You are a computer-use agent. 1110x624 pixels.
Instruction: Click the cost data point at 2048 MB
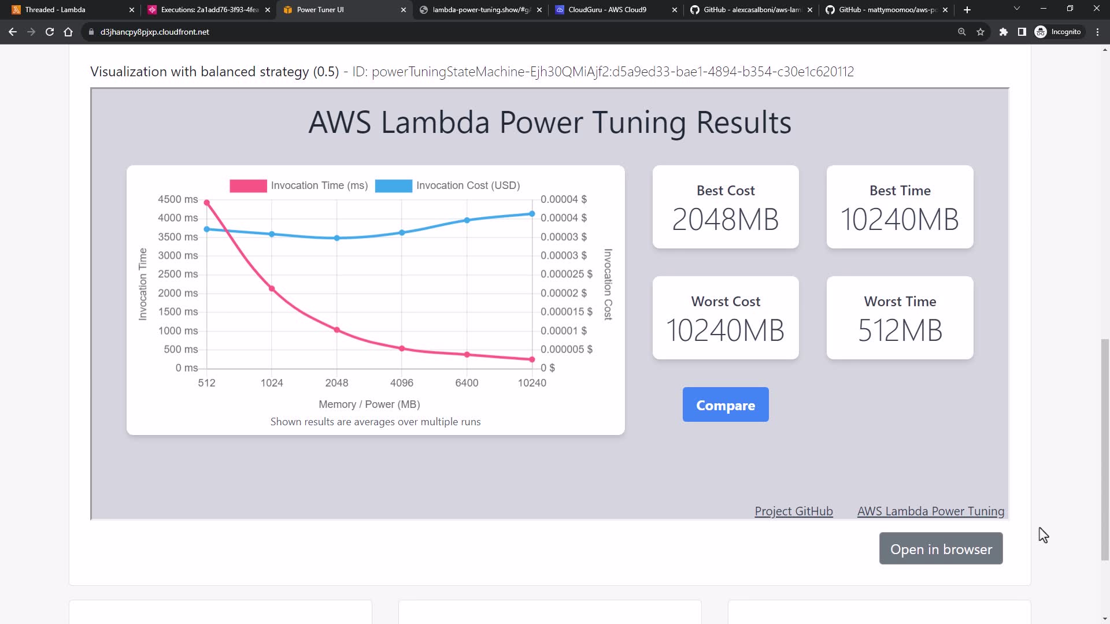coord(337,238)
